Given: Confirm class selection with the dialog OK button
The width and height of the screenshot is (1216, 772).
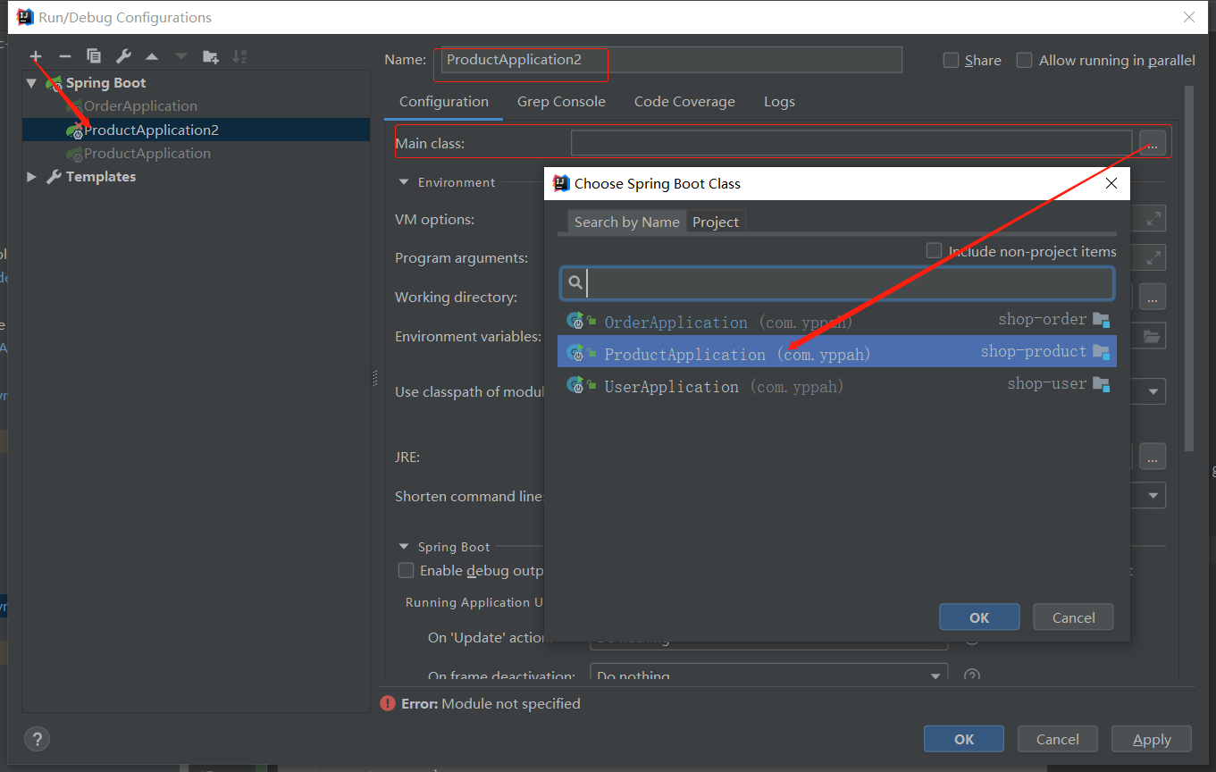Looking at the screenshot, I should 979,617.
